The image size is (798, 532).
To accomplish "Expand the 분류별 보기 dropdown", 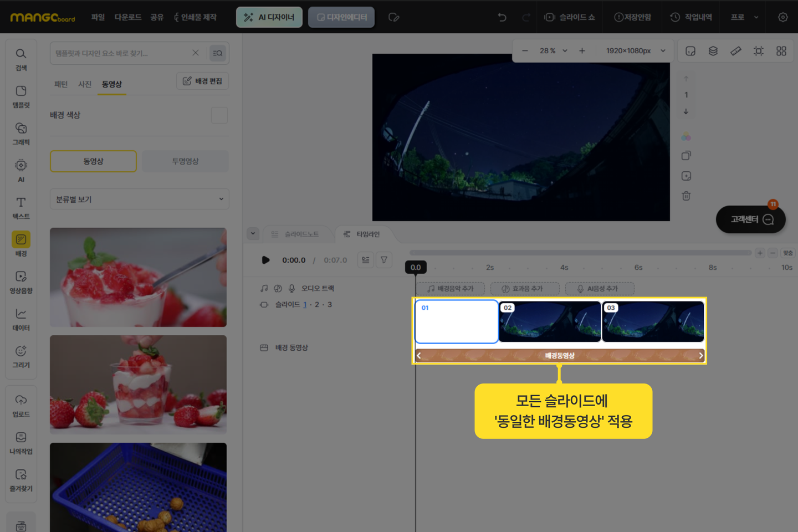I will (139, 199).
